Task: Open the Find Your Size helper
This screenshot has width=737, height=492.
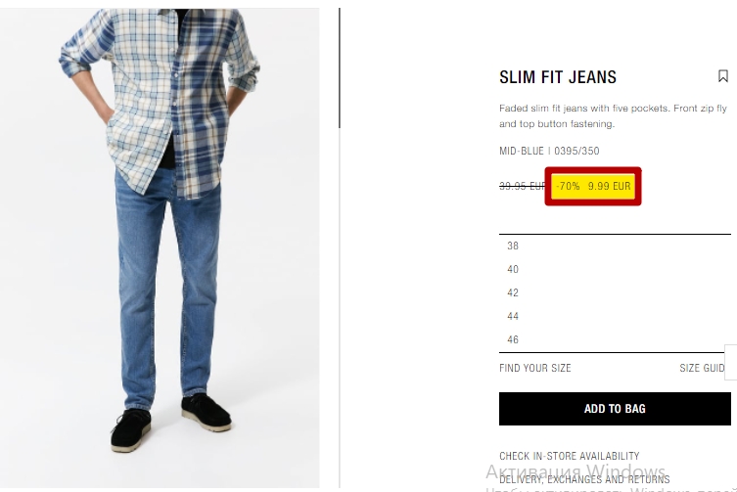Action: (535, 368)
